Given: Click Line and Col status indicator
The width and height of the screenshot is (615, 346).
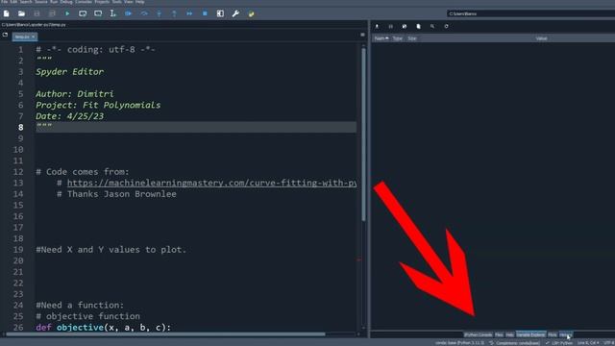Looking at the screenshot, I should pos(588,343).
